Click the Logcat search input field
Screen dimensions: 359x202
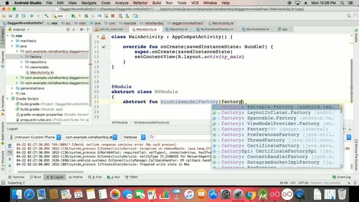point(179,137)
